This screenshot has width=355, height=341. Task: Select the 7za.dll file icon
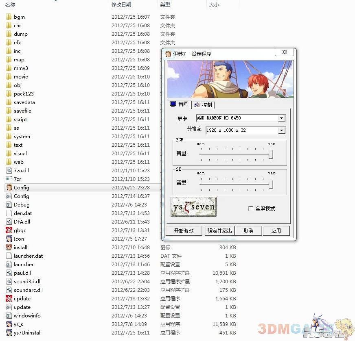pyautogui.click(x=9, y=171)
